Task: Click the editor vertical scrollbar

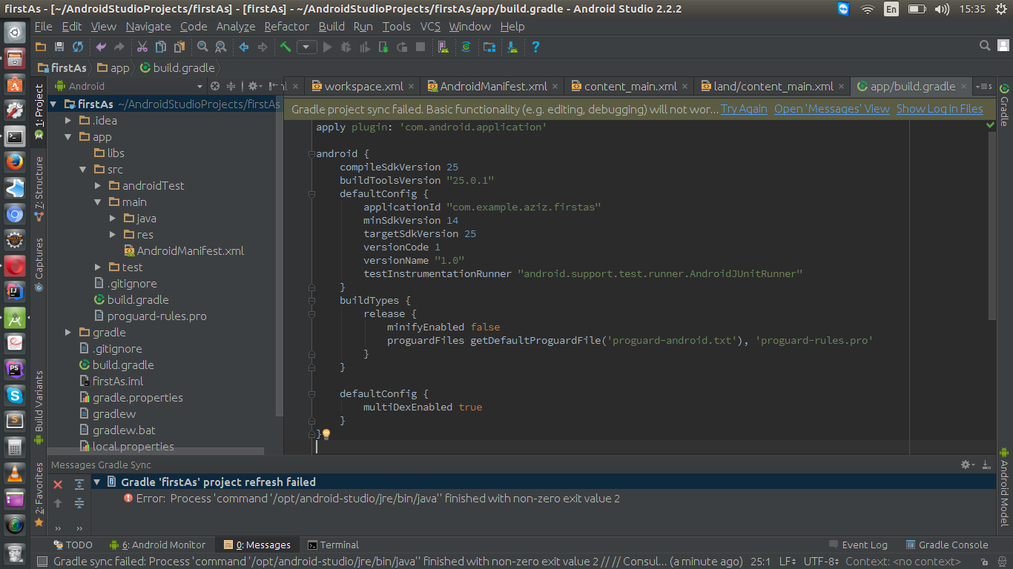Action: point(992,226)
